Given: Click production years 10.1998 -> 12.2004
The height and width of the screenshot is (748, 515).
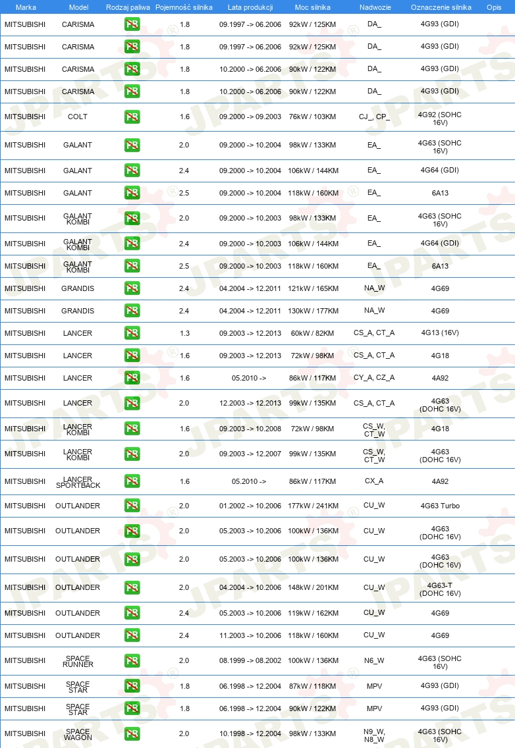Looking at the screenshot, I should click(250, 734).
